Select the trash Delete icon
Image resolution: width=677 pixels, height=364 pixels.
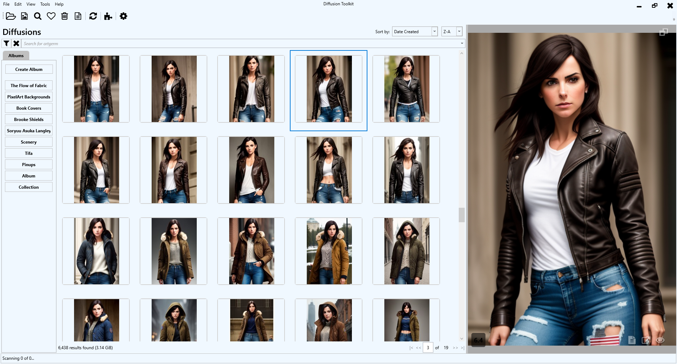click(65, 16)
